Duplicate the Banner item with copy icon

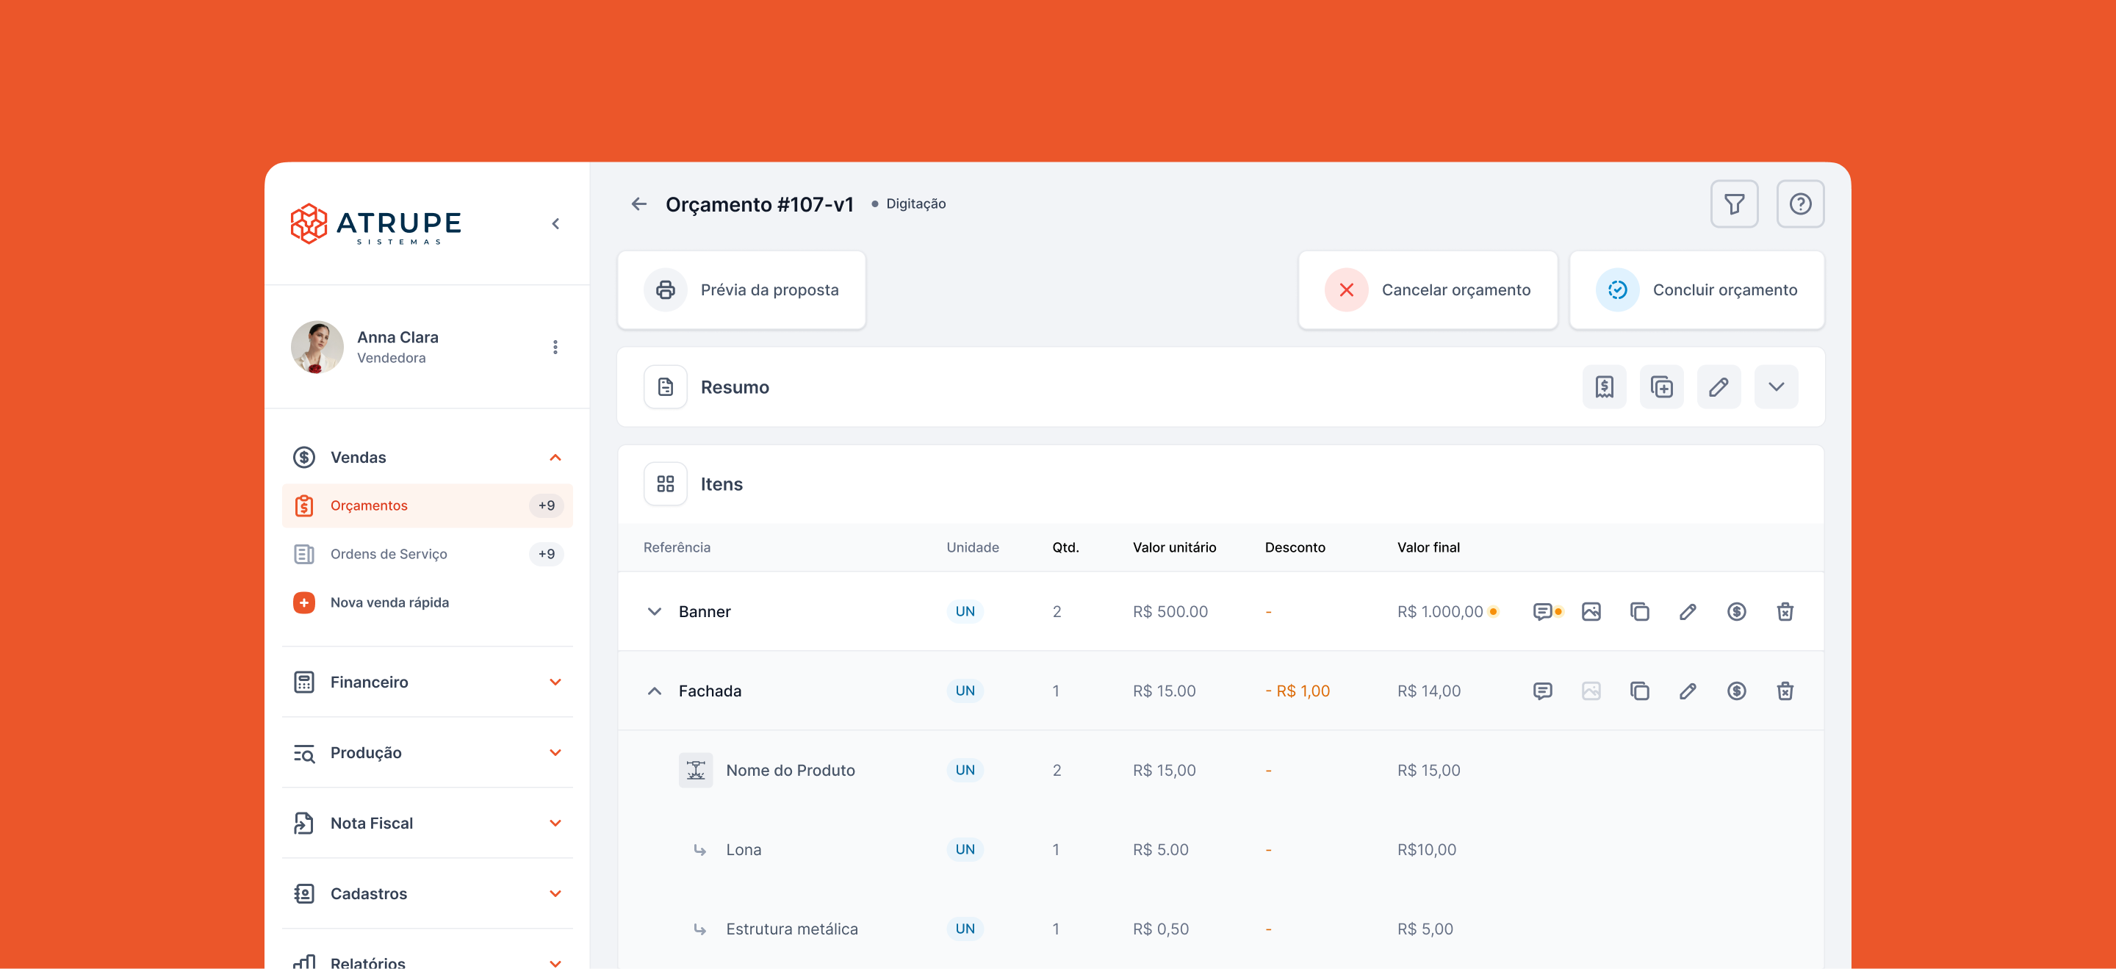[x=1638, y=612]
